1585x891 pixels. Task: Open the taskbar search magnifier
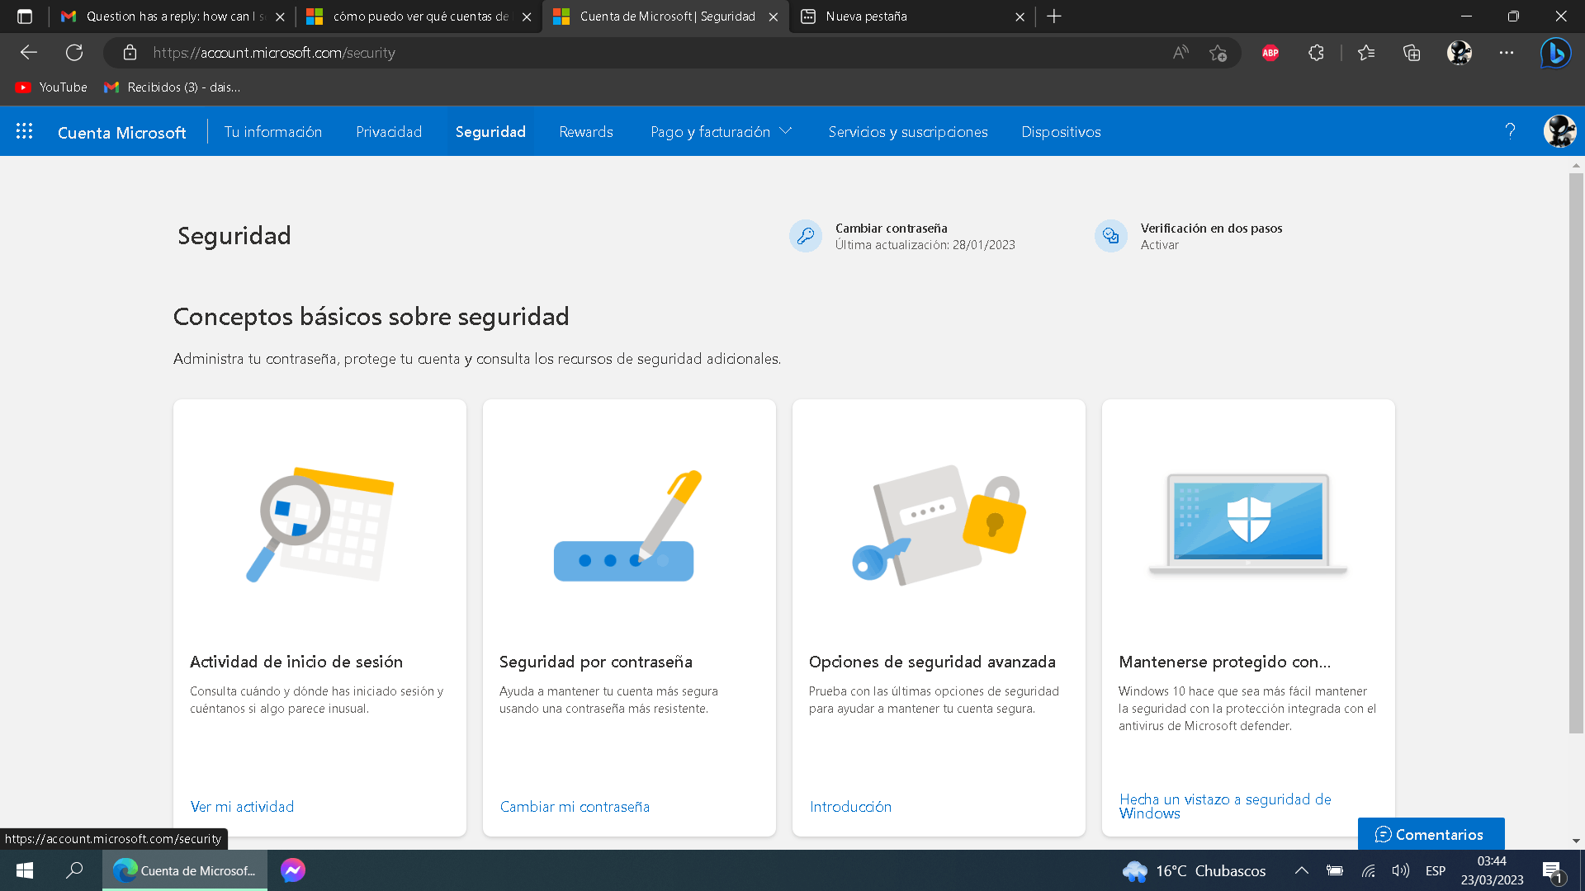tap(74, 870)
